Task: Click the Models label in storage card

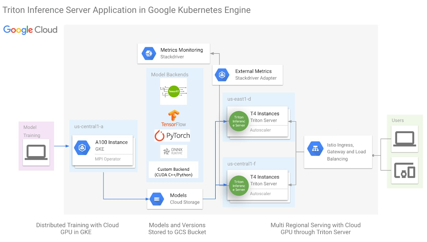Action: tap(178, 195)
